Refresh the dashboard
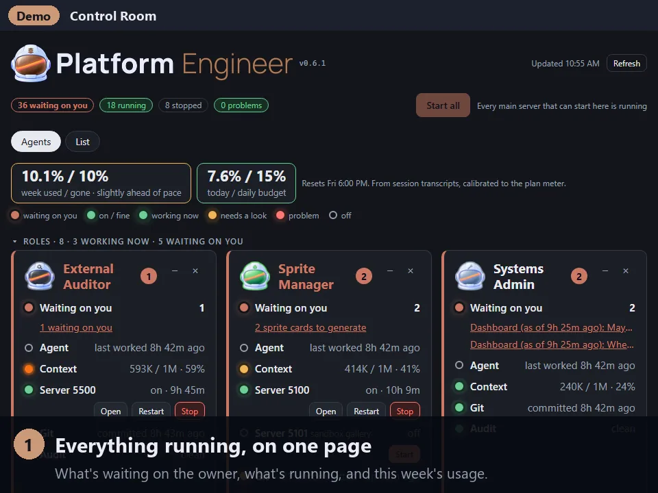Screen dimensions: 658x493 click(626, 63)
